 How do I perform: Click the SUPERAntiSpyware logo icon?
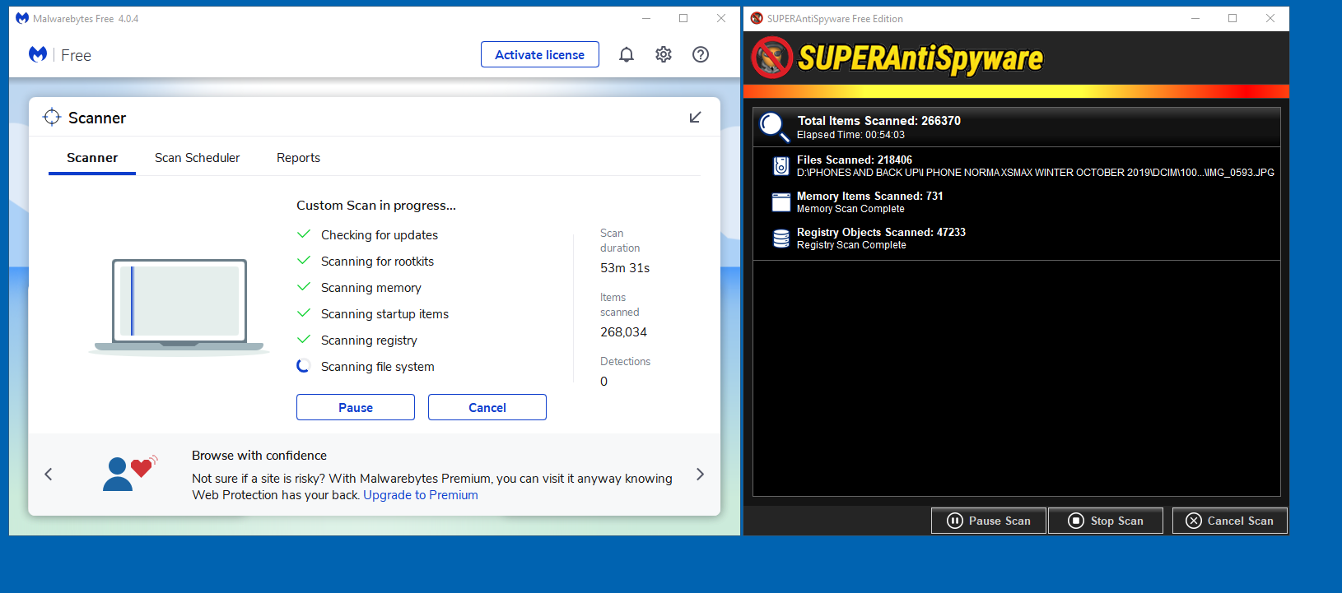(x=772, y=58)
